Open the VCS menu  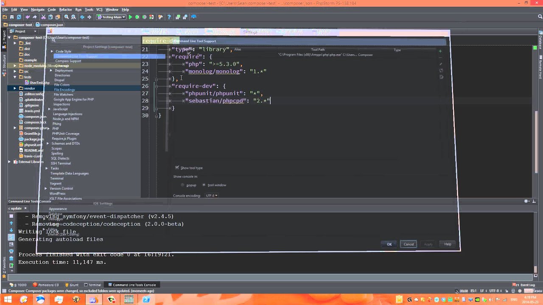99,9
